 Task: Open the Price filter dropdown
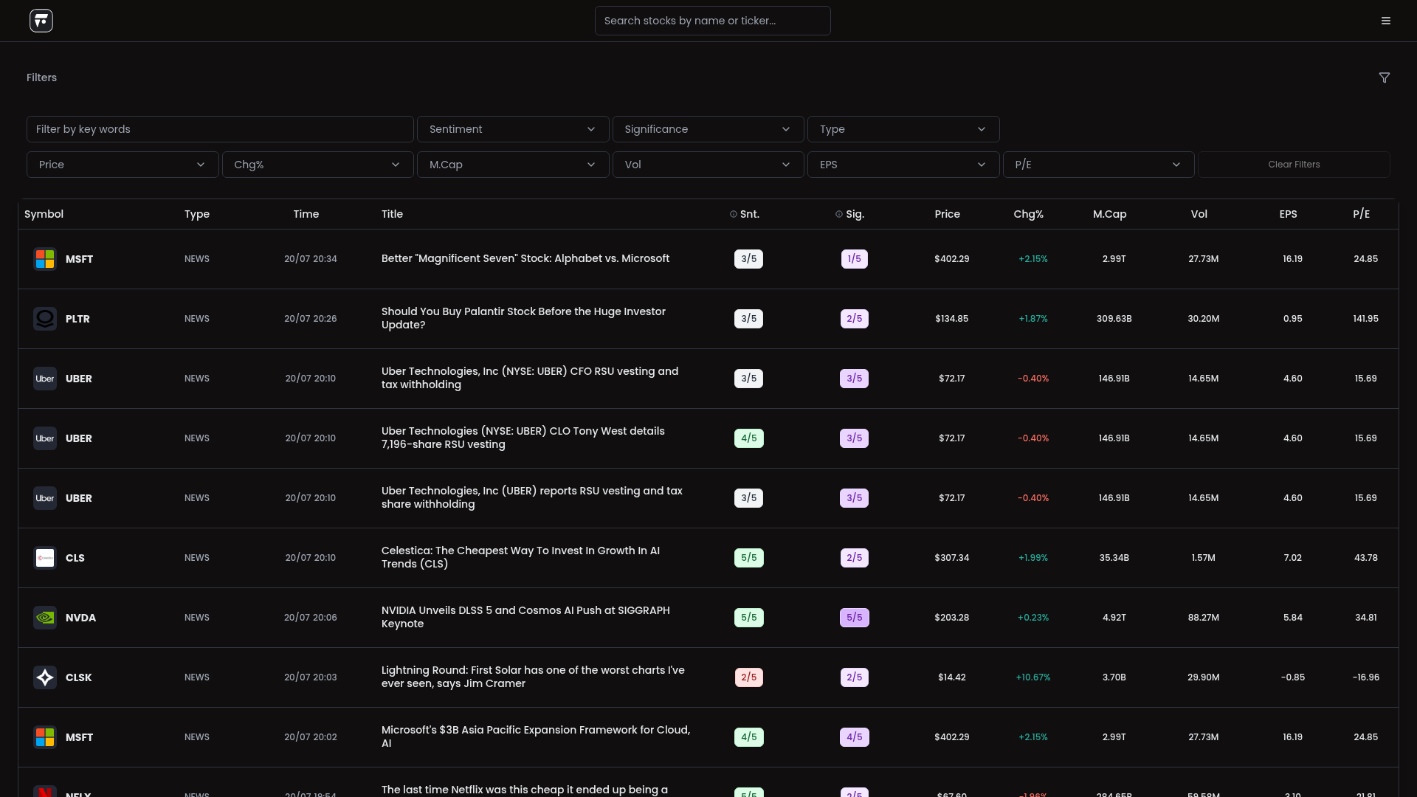coord(123,165)
